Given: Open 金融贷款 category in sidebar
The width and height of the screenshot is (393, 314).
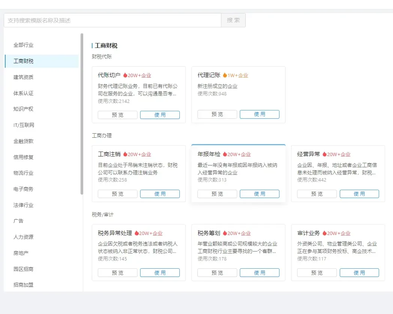Looking at the screenshot, I should coord(23,141).
